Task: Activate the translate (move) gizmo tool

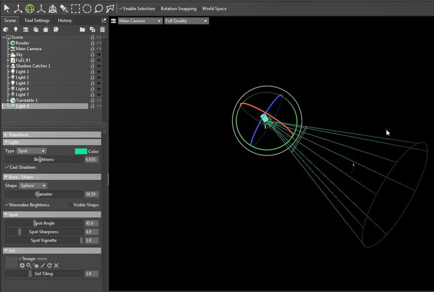Action: pyautogui.click(x=18, y=8)
